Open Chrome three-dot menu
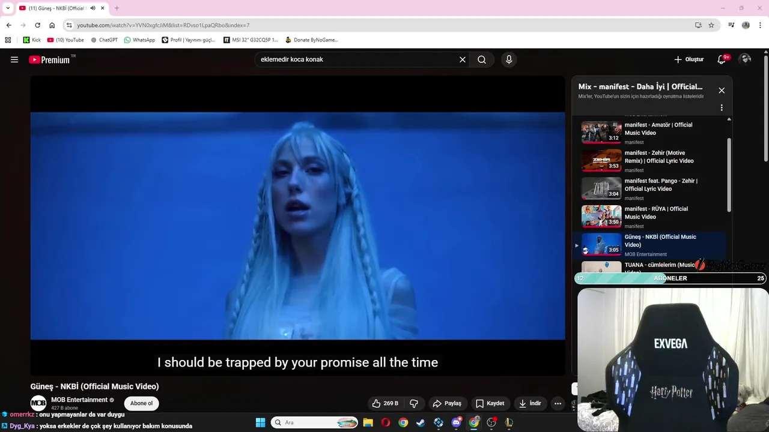 tap(760, 25)
